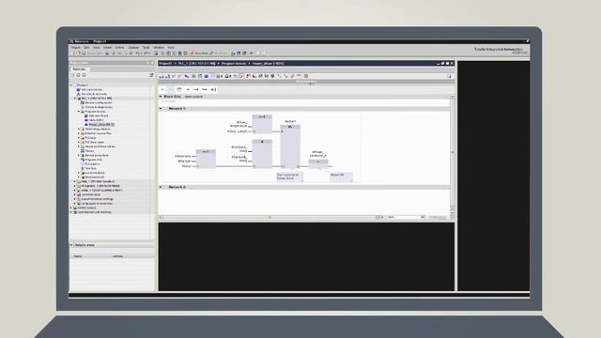Click the Power Drive comment note
This screenshot has width=601, height=338.
tap(289, 177)
